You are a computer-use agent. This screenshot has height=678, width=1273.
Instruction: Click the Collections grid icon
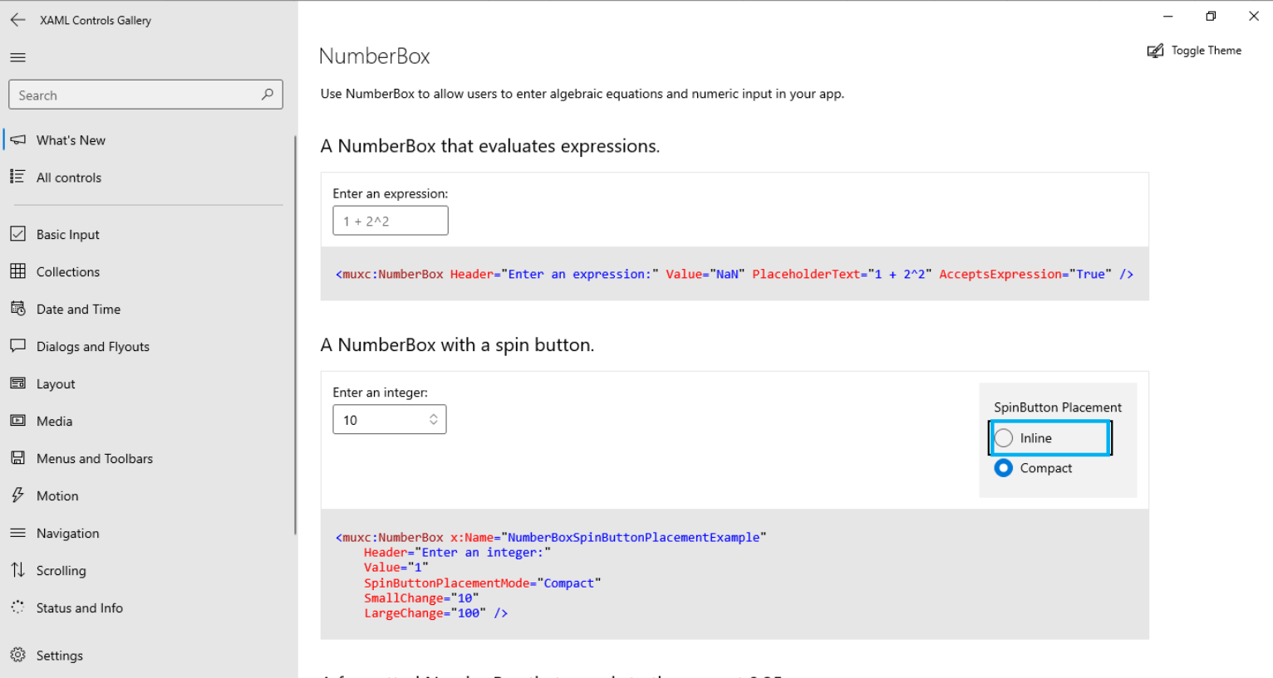point(17,271)
